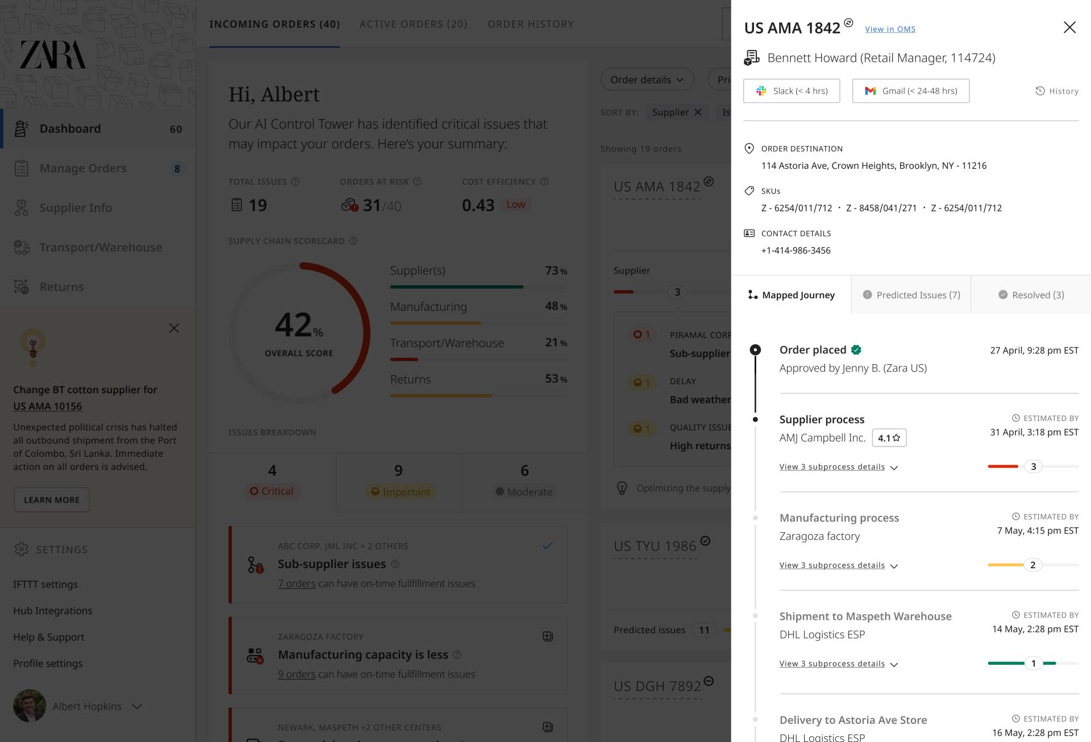Image resolution: width=1091 pixels, height=742 pixels.
Task: Click the settings gear icon
Action: coord(21,549)
